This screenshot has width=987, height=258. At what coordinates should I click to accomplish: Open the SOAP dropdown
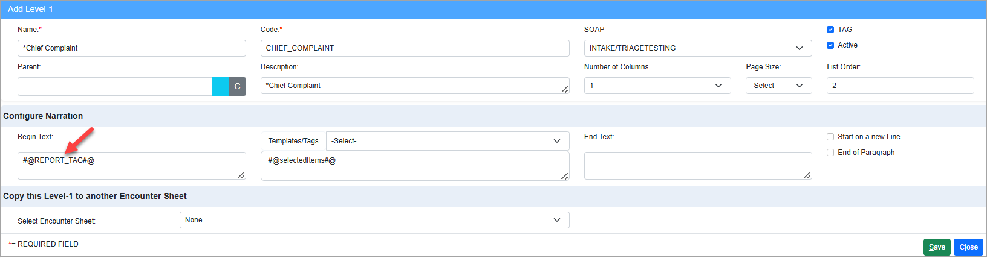coord(697,48)
